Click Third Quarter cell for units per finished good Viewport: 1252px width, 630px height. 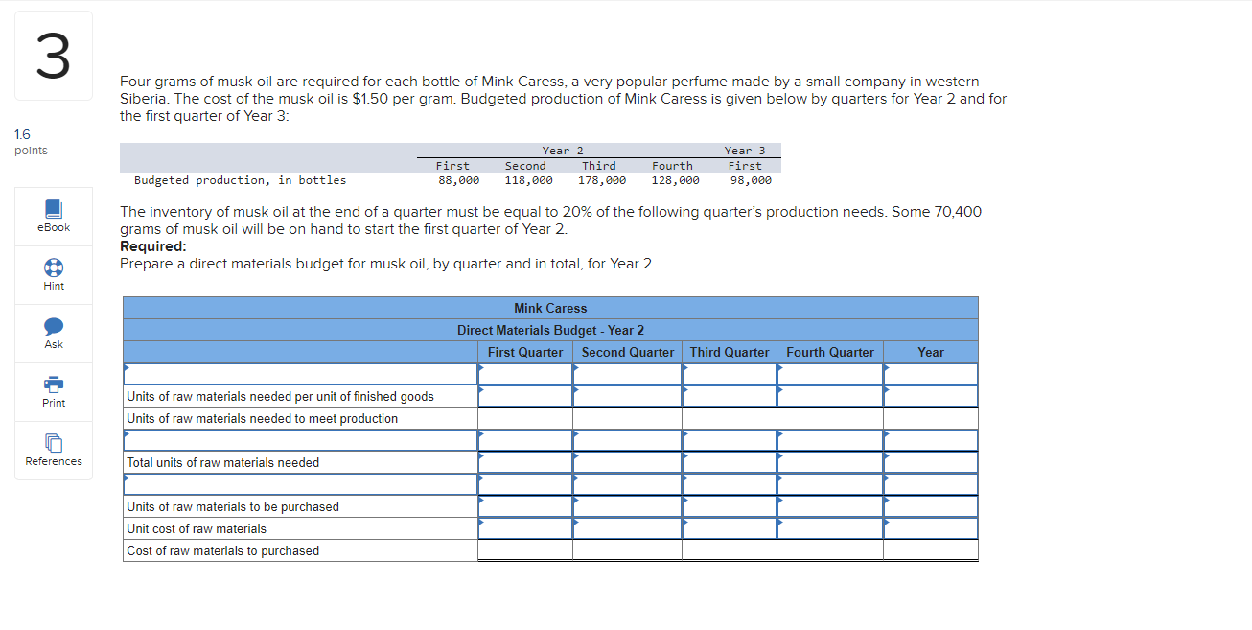click(730, 396)
